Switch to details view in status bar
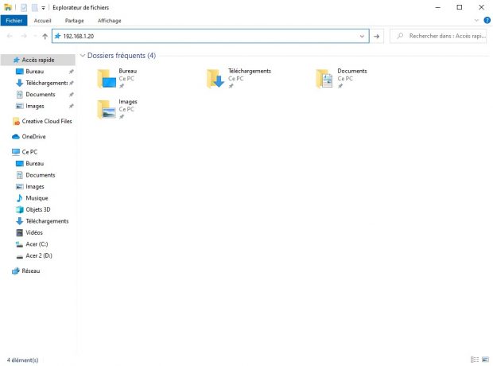The width and height of the screenshot is (493, 366). click(x=475, y=360)
